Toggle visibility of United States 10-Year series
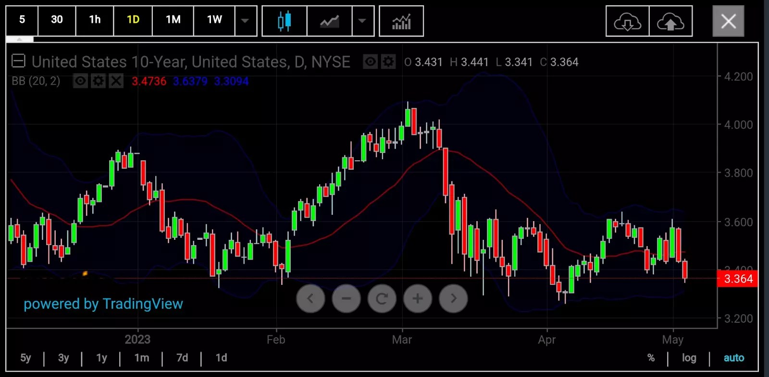Screen dimensions: 769x377 [x=370, y=62]
